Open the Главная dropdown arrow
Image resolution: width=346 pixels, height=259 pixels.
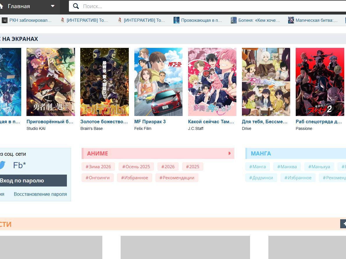(x=53, y=6)
